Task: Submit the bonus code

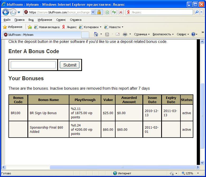Action: pyautogui.click(x=70, y=65)
